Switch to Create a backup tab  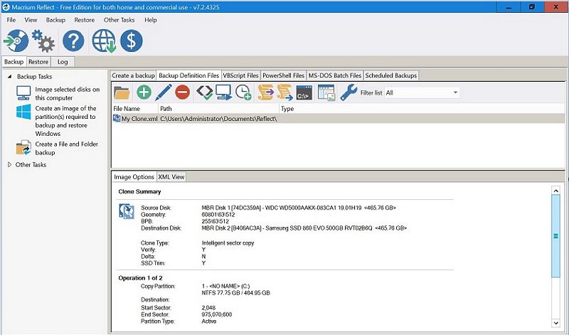click(x=133, y=75)
